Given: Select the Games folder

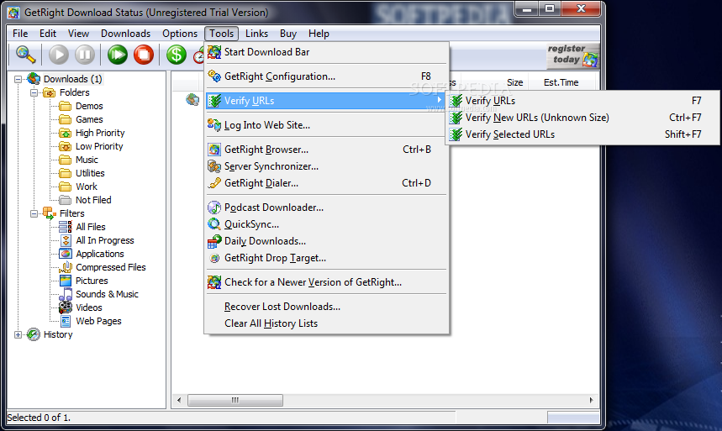Looking at the screenshot, I should point(89,119).
